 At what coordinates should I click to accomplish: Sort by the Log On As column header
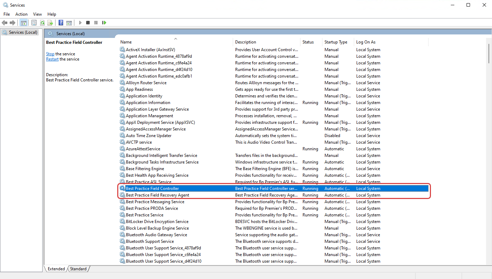391,42
